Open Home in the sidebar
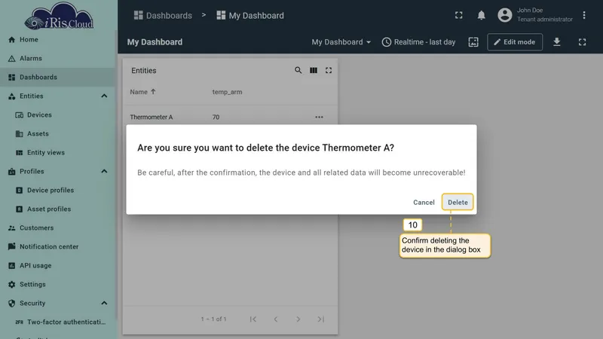Image resolution: width=603 pixels, height=339 pixels. pyautogui.click(x=58, y=40)
